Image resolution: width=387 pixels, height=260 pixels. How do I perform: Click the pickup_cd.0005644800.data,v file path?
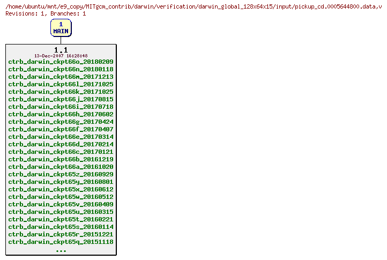click(193, 6)
